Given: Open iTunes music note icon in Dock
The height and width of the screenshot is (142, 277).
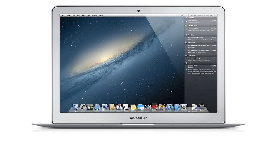Looking at the screenshot, I should [x=169, y=107].
